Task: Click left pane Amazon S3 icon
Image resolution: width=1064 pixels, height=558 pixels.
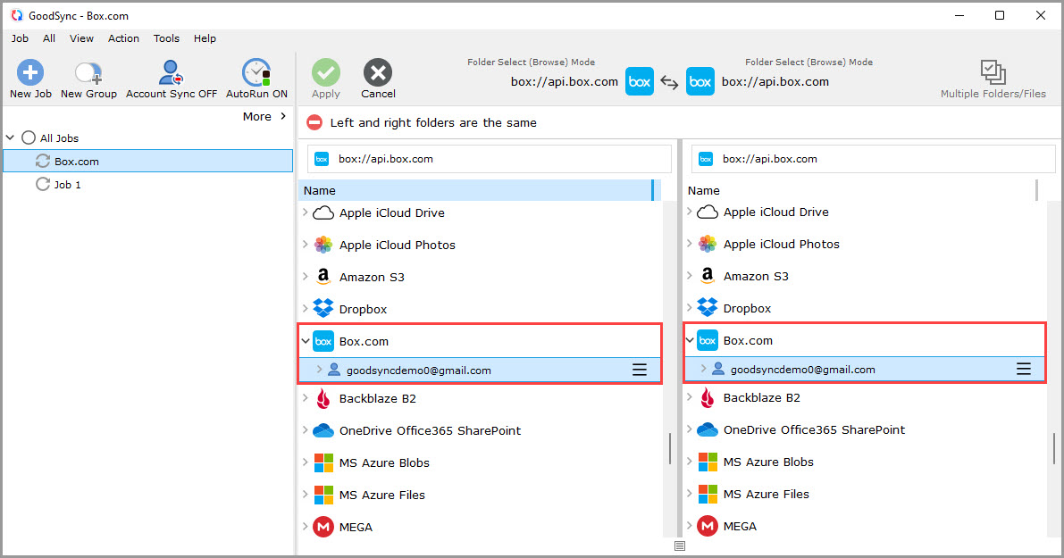Action: 323,277
